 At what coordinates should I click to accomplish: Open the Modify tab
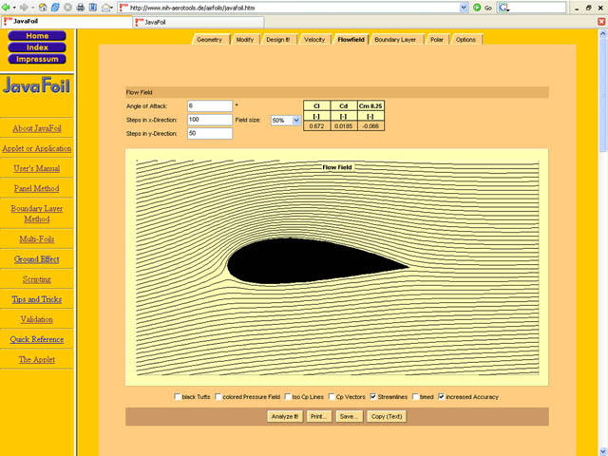[245, 40]
